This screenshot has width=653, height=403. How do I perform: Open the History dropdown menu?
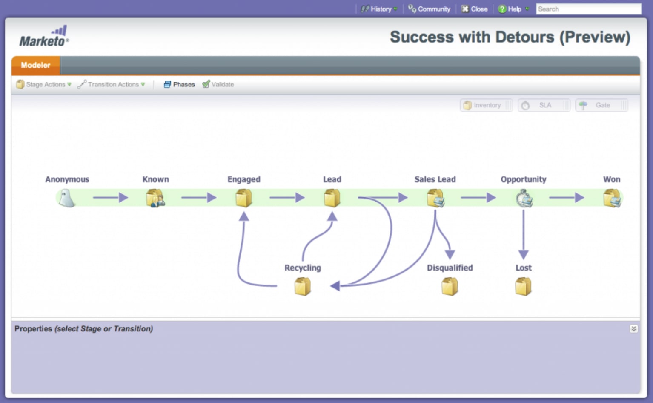(x=379, y=9)
